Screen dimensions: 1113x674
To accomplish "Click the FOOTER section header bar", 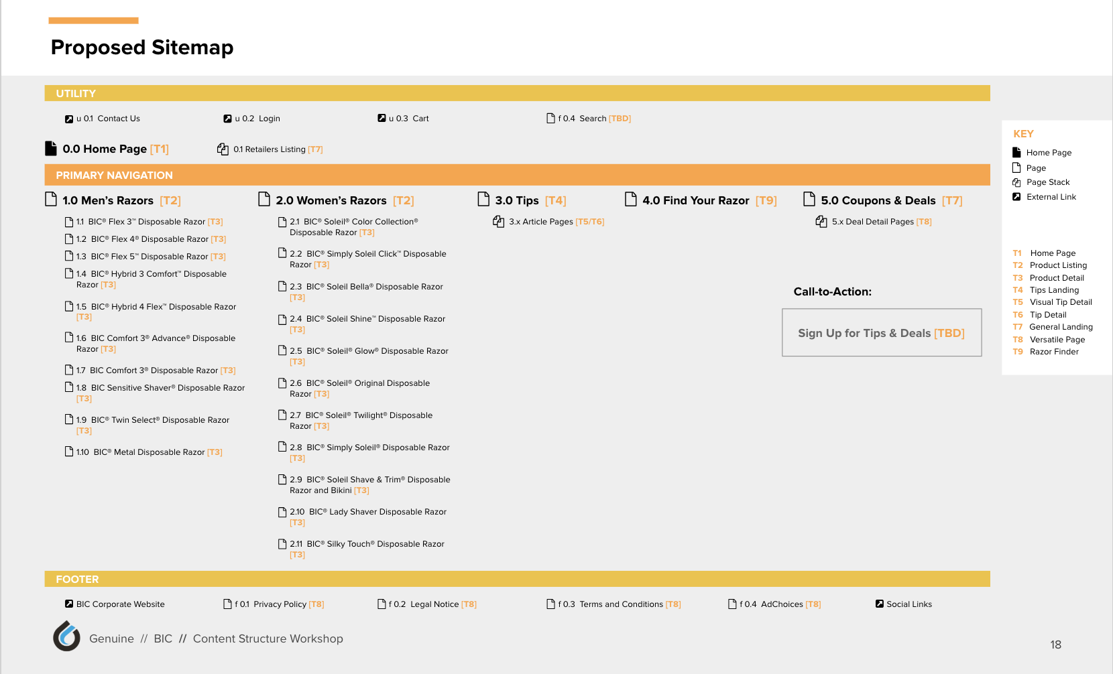I will (517, 579).
